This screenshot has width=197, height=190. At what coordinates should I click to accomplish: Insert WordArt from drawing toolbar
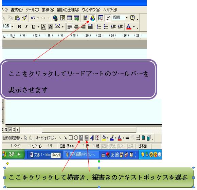point(92,138)
